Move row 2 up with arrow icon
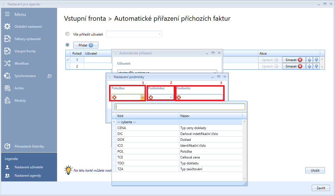This screenshot has height=196, width=335. coord(310,66)
